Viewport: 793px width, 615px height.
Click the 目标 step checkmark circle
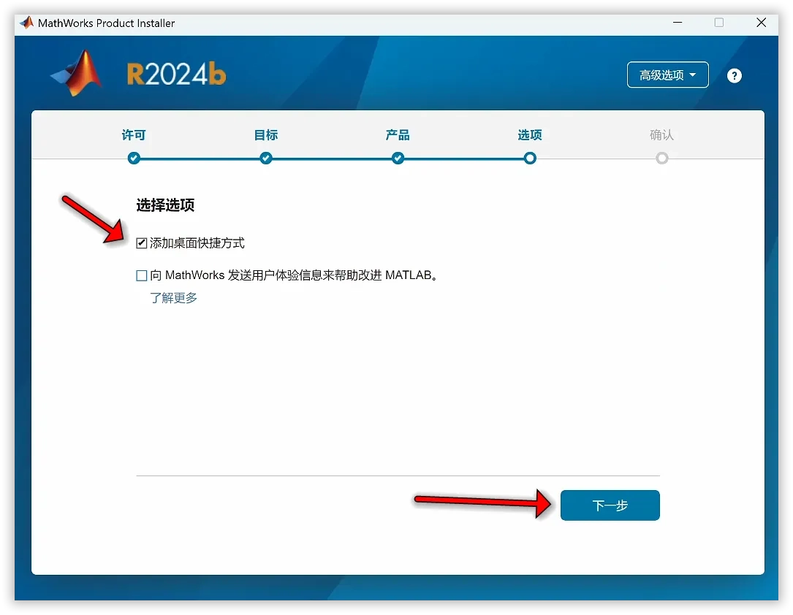point(266,158)
